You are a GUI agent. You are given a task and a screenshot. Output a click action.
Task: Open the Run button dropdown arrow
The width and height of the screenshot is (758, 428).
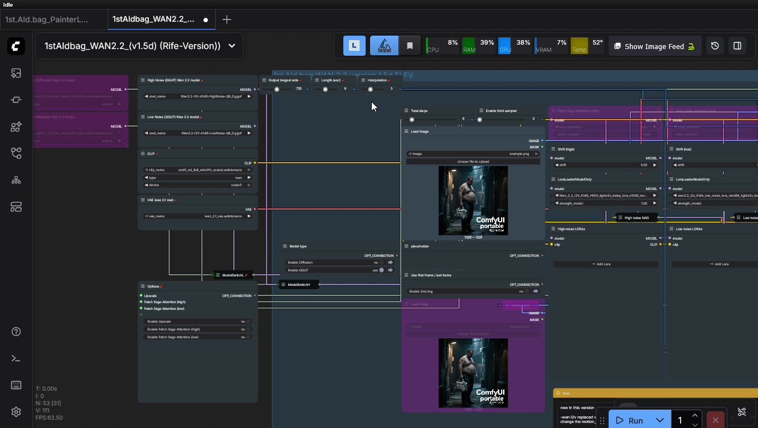coord(660,420)
